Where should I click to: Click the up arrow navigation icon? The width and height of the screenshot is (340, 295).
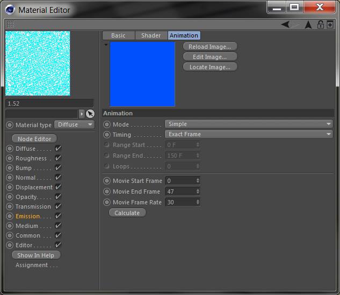[308, 25]
